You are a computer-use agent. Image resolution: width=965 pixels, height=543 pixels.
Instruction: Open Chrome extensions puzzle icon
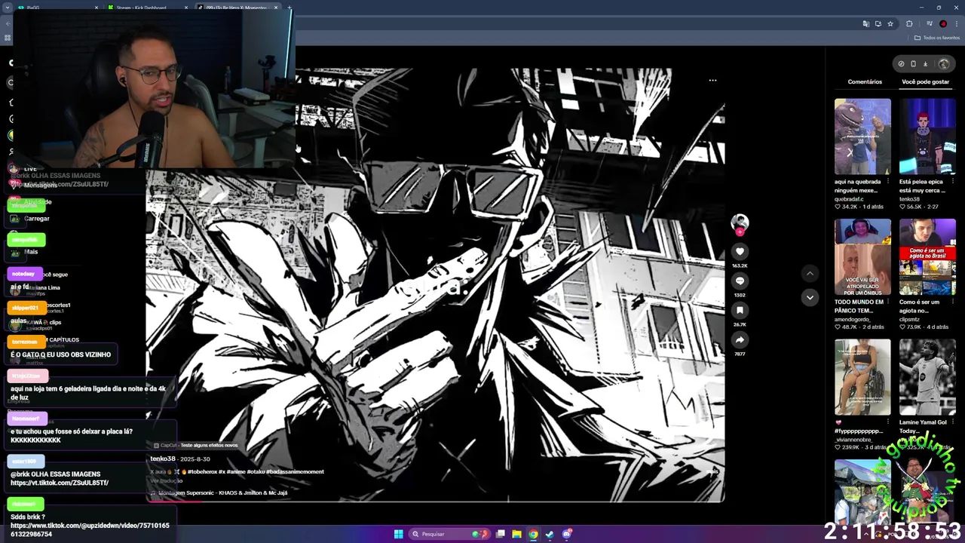tap(909, 23)
